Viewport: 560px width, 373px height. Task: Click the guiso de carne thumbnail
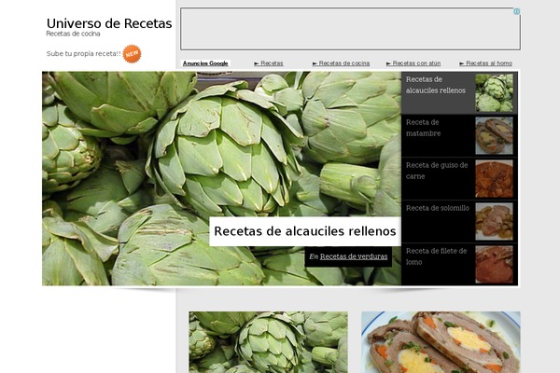(495, 178)
